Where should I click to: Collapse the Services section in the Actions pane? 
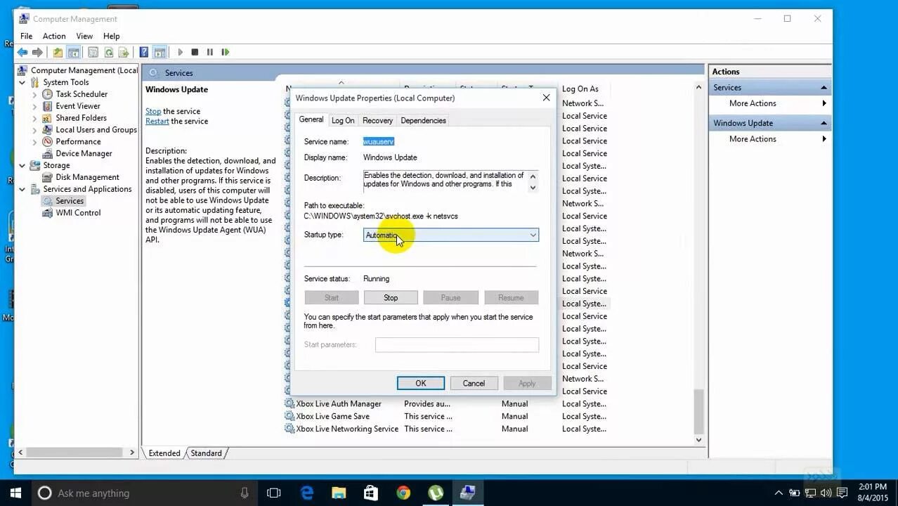pyautogui.click(x=824, y=88)
